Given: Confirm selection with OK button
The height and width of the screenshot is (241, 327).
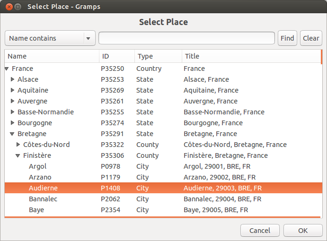Looking at the screenshot, I should [303, 231].
